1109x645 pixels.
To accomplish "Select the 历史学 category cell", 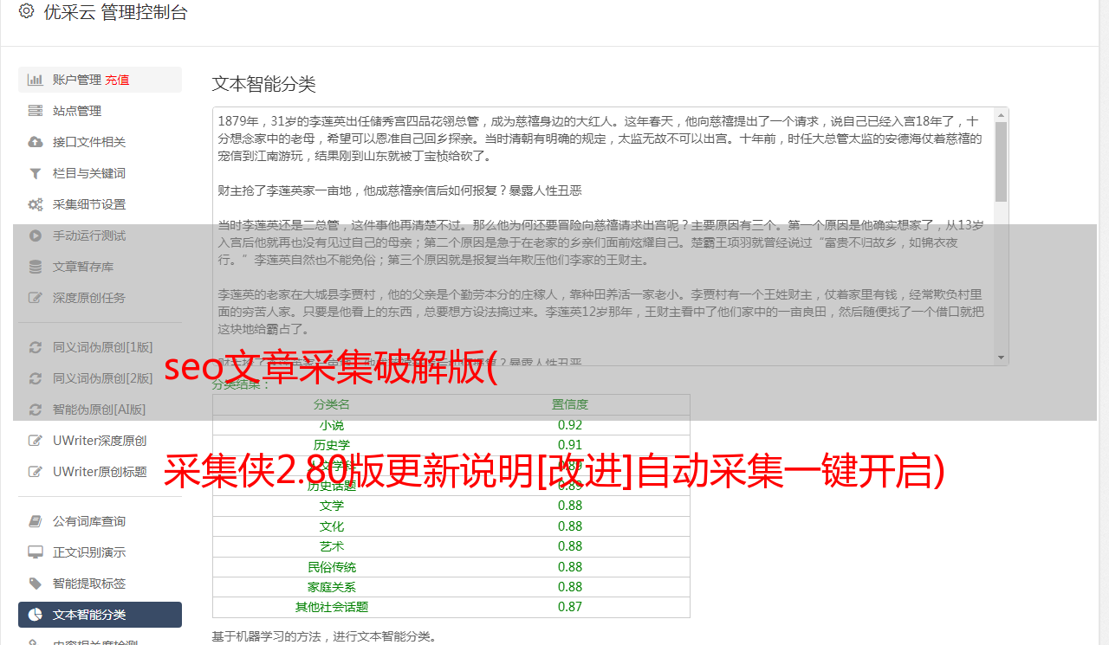I will point(332,445).
